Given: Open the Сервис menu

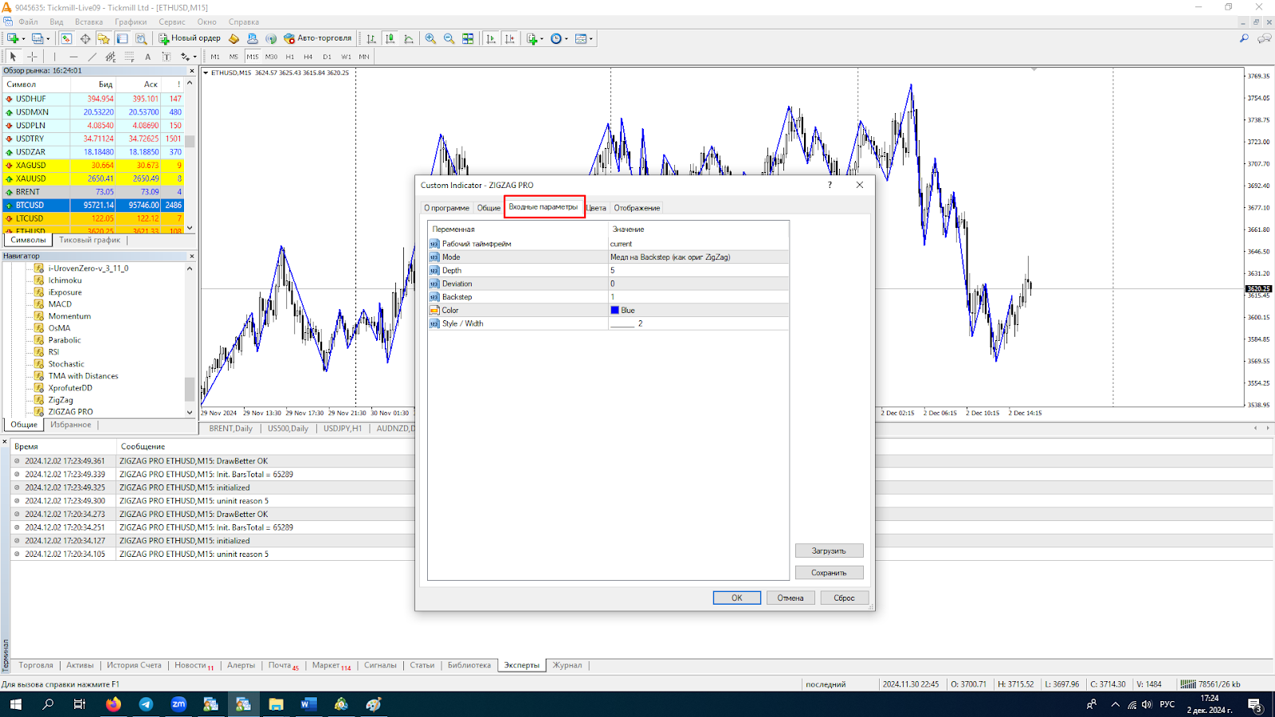Looking at the screenshot, I should click(x=171, y=22).
